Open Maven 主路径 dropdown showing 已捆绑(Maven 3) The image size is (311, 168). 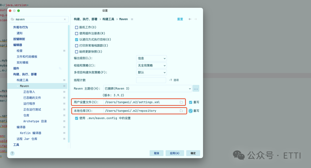[x=147, y=89]
